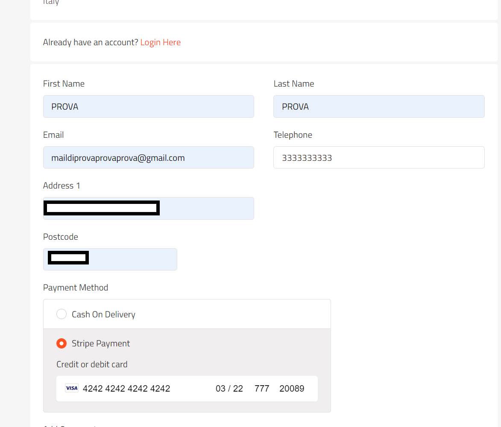Select the Last Name field

[x=379, y=106]
